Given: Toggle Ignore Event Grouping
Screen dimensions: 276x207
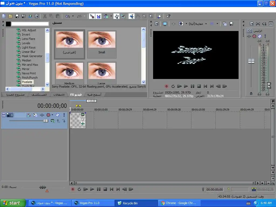Looking at the screenshot, I should click(x=123, y=16).
